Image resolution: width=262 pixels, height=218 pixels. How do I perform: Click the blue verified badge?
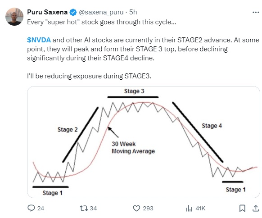(73, 12)
